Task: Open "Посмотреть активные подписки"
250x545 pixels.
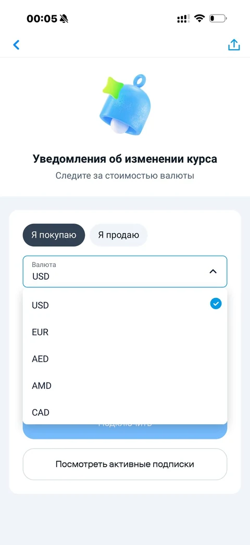Action: (x=125, y=465)
